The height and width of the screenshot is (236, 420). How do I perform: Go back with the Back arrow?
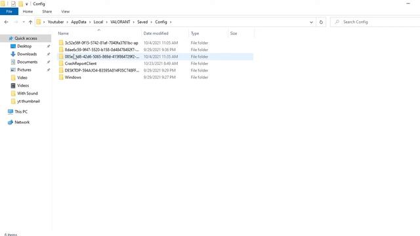(x=7, y=22)
